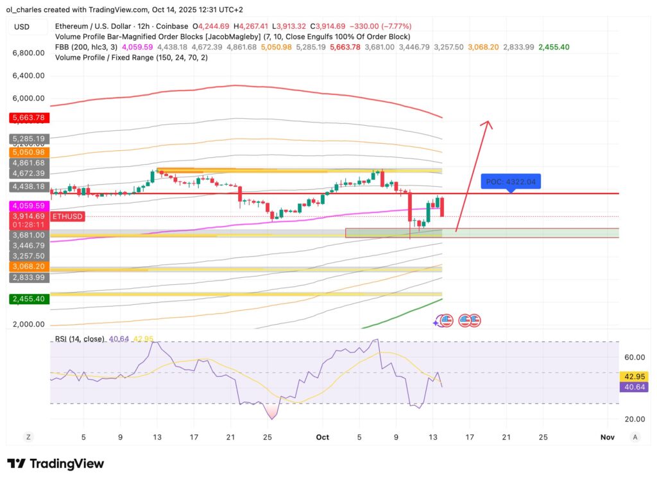Click the A icon at the right end of the time axis

(x=634, y=436)
